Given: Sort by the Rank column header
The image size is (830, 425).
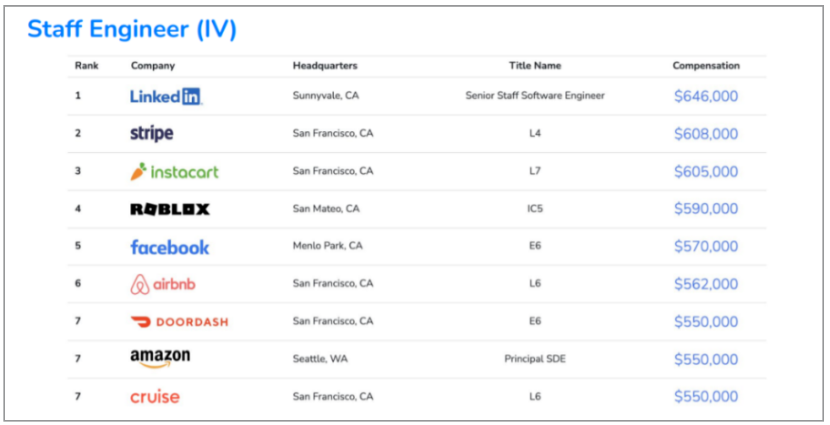Looking at the screenshot, I should pos(87,66).
